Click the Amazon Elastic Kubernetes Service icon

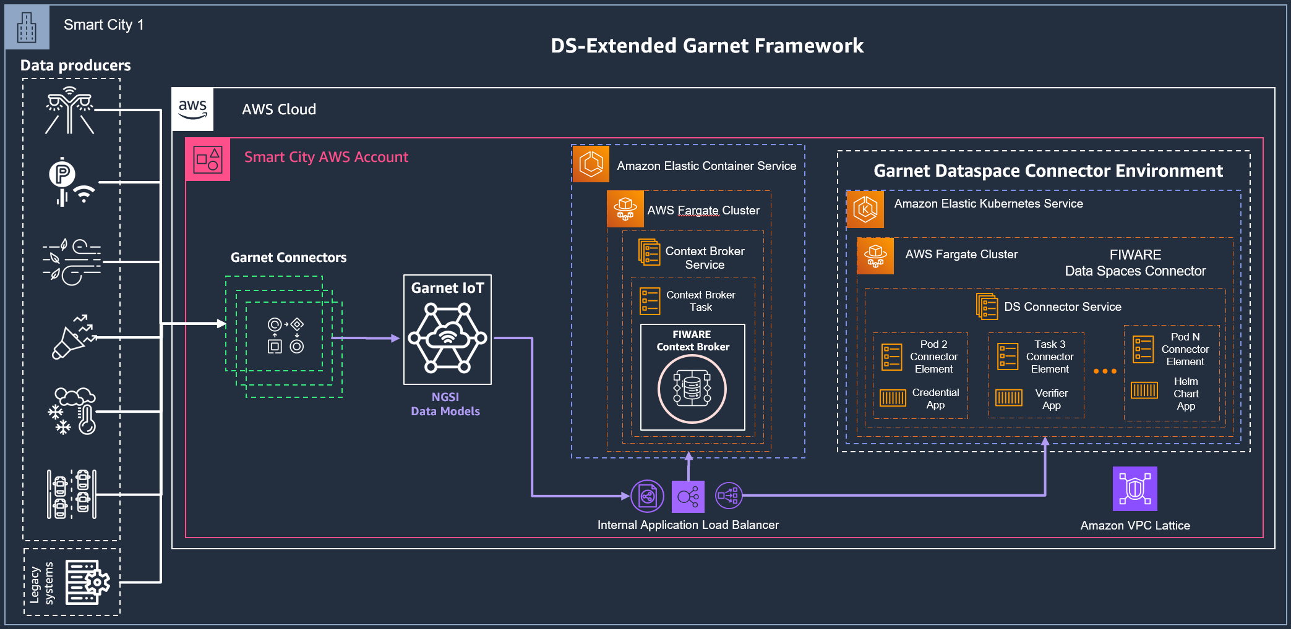click(865, 209)
